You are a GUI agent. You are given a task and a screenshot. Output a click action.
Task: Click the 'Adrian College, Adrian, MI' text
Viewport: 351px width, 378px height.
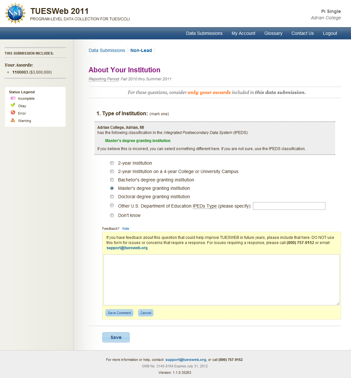tap(121, 128)
